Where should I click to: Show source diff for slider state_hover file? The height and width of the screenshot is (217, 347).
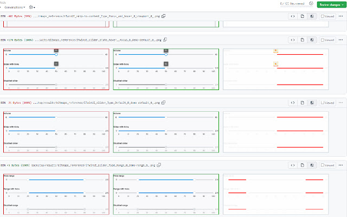point(293,40)
